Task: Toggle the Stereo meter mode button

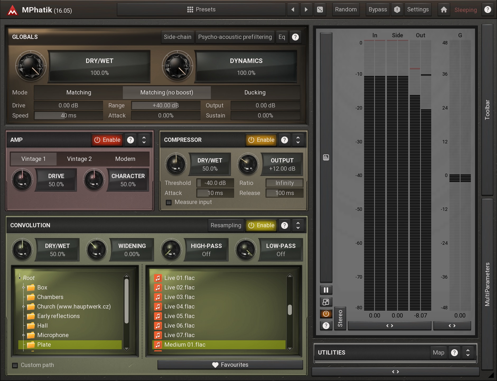Action: (340, 318)
